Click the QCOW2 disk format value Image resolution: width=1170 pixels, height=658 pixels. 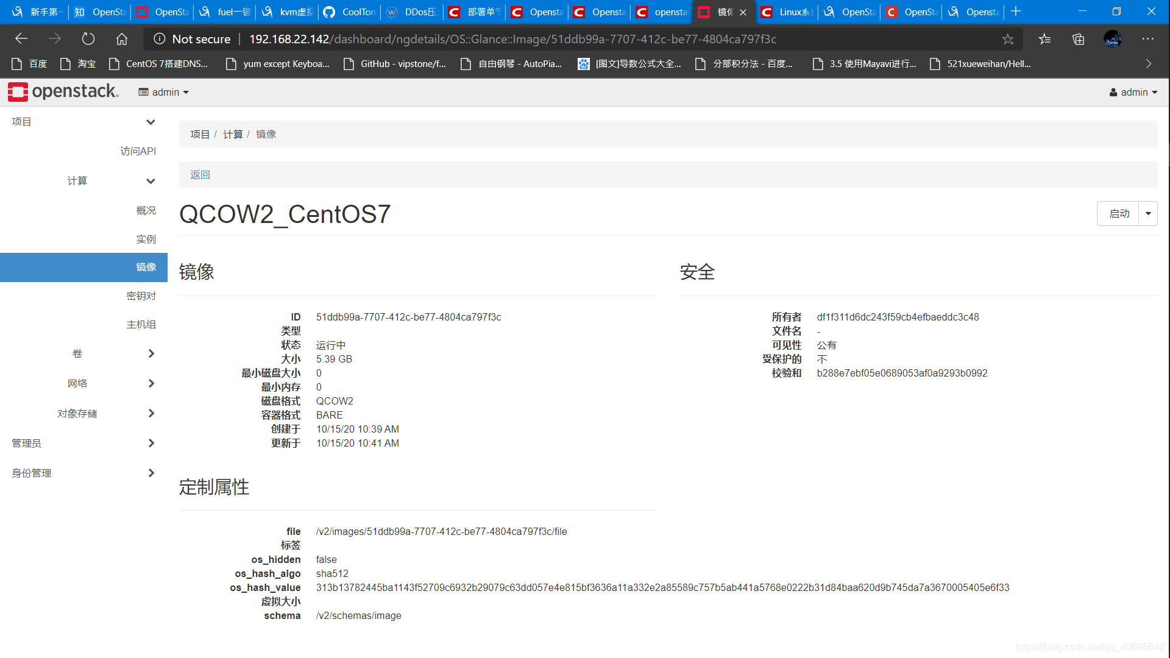(x=335, y=401)
